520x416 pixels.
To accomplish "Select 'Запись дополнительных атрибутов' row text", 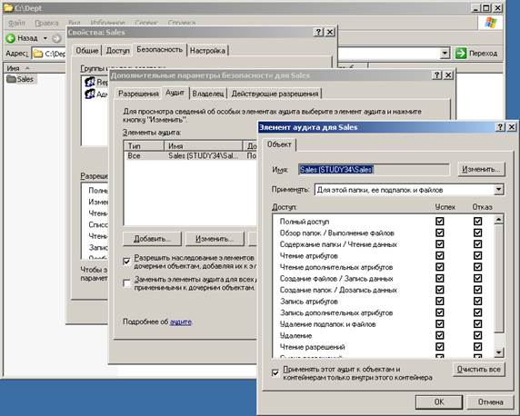I will pos(336,312).
